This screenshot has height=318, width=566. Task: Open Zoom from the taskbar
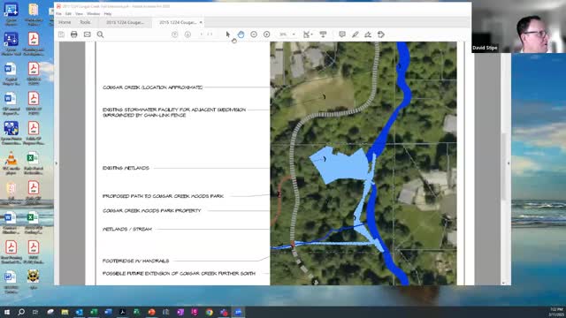tap(238, 312)
